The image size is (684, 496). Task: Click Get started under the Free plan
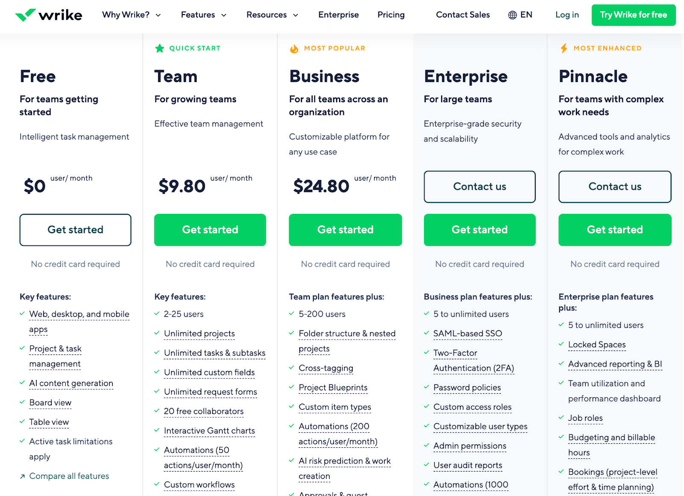coord(75,230)
